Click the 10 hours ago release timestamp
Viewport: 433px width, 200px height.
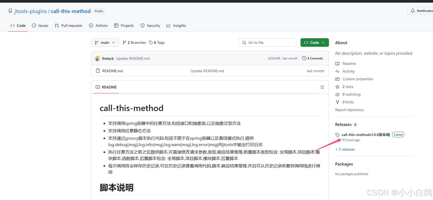[x=351, y=140]
